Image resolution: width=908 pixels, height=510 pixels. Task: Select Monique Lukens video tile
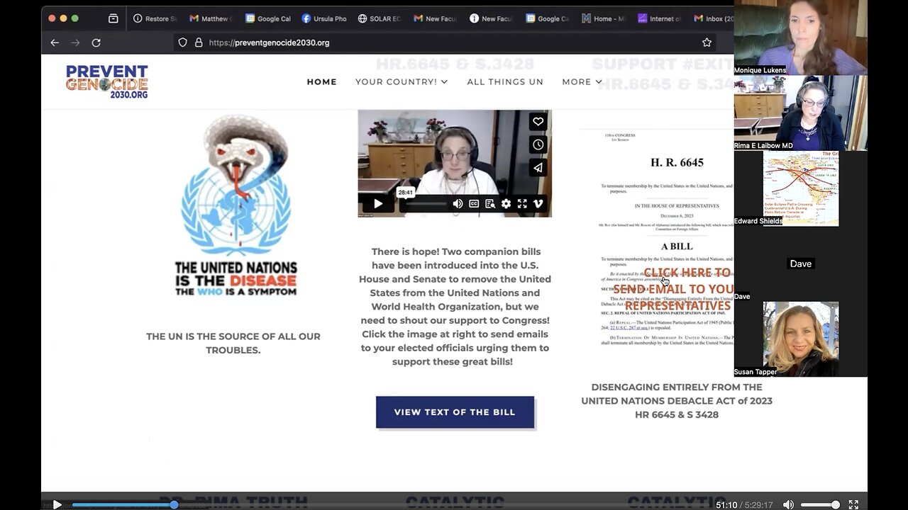tap(801, 38)
